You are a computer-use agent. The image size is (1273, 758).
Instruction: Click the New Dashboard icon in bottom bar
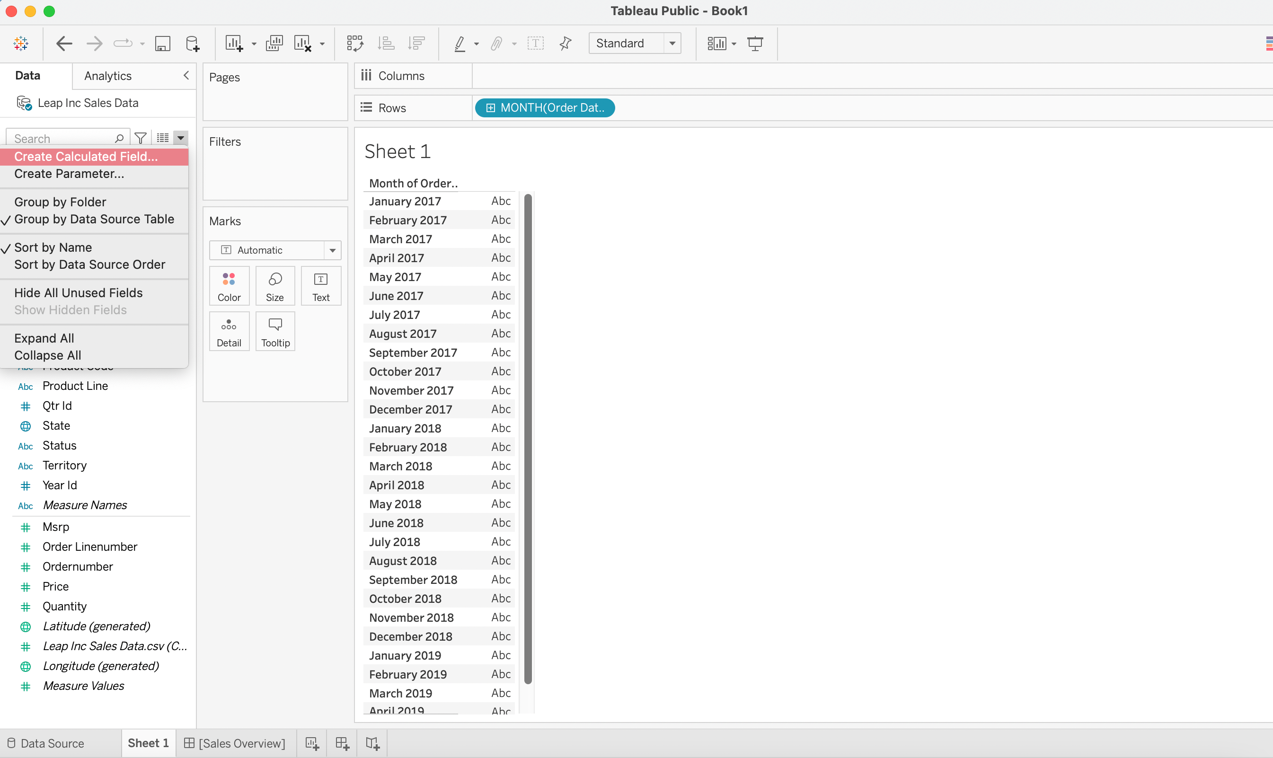342,743
